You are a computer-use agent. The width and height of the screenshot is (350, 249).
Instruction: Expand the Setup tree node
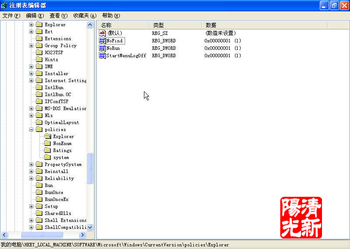tap(31, 207)
